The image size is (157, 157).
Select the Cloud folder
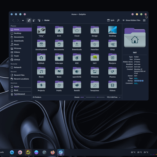(77, 31)
